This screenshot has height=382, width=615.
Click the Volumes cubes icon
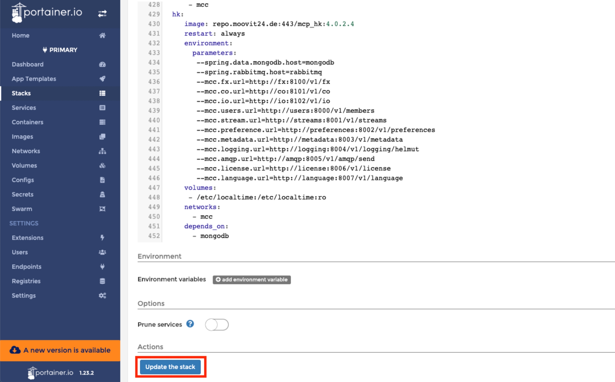(x=102, y=166)
